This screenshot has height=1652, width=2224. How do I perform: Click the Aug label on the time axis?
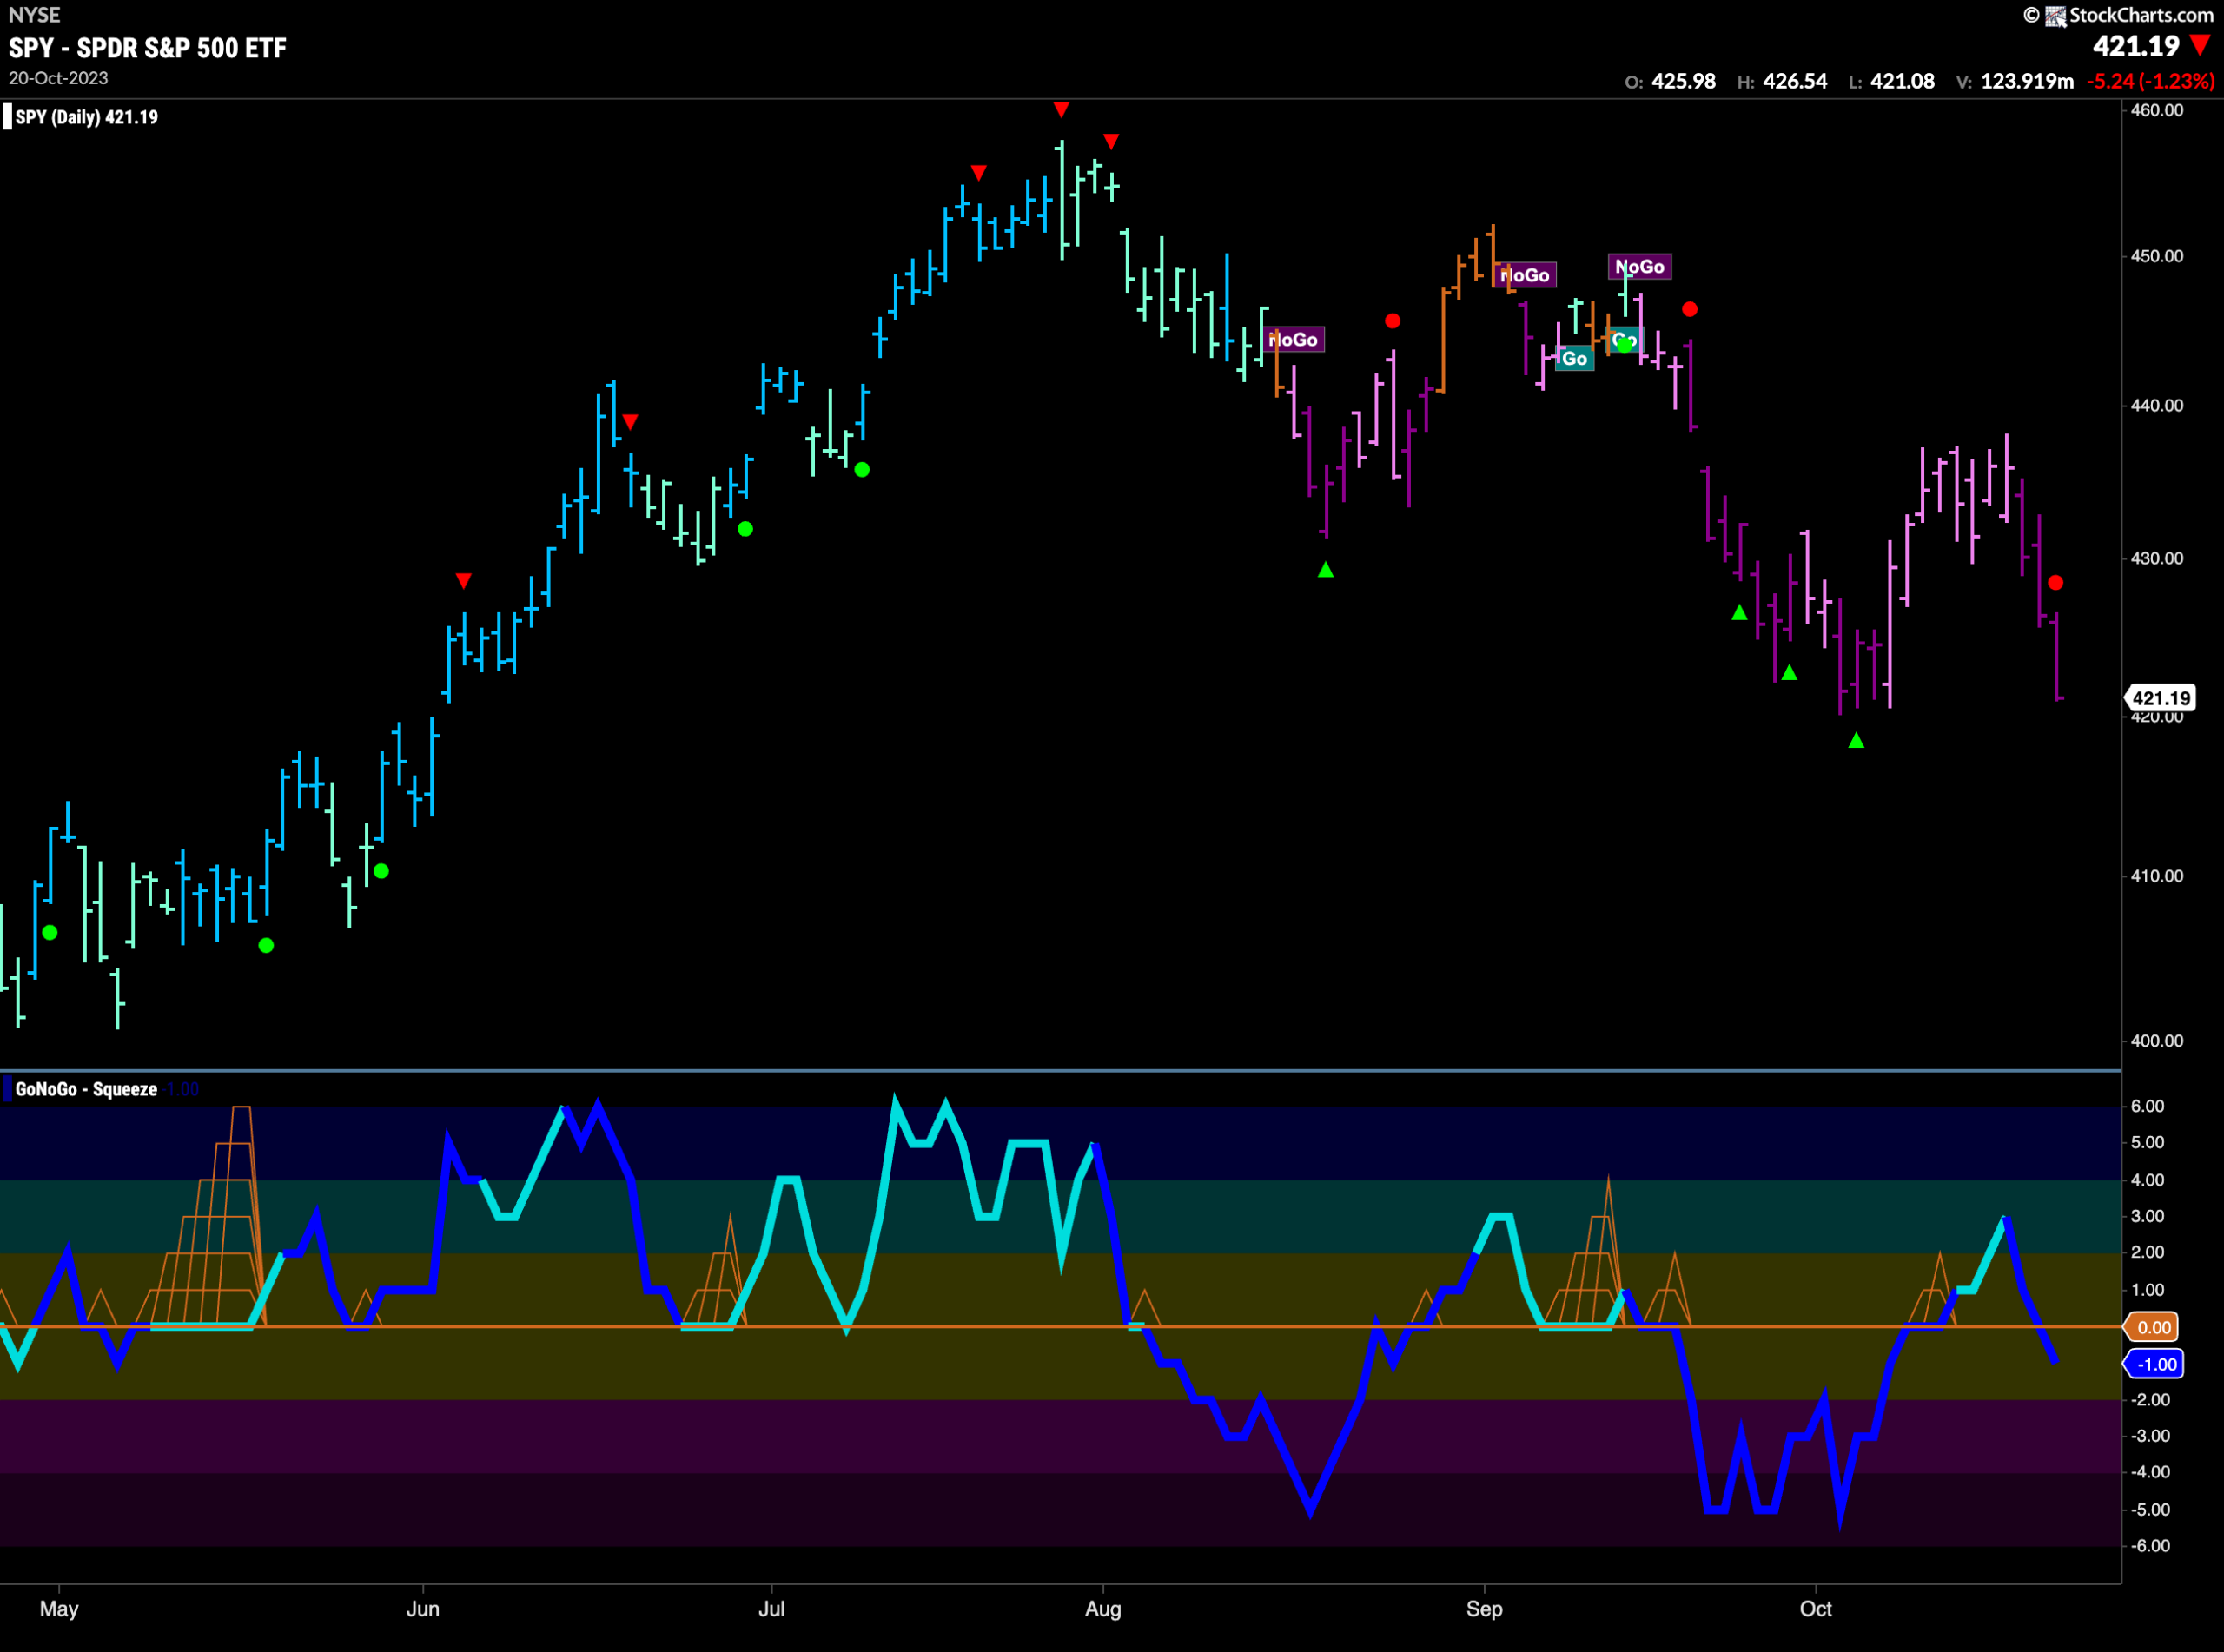click(x=1103, y=1609)
